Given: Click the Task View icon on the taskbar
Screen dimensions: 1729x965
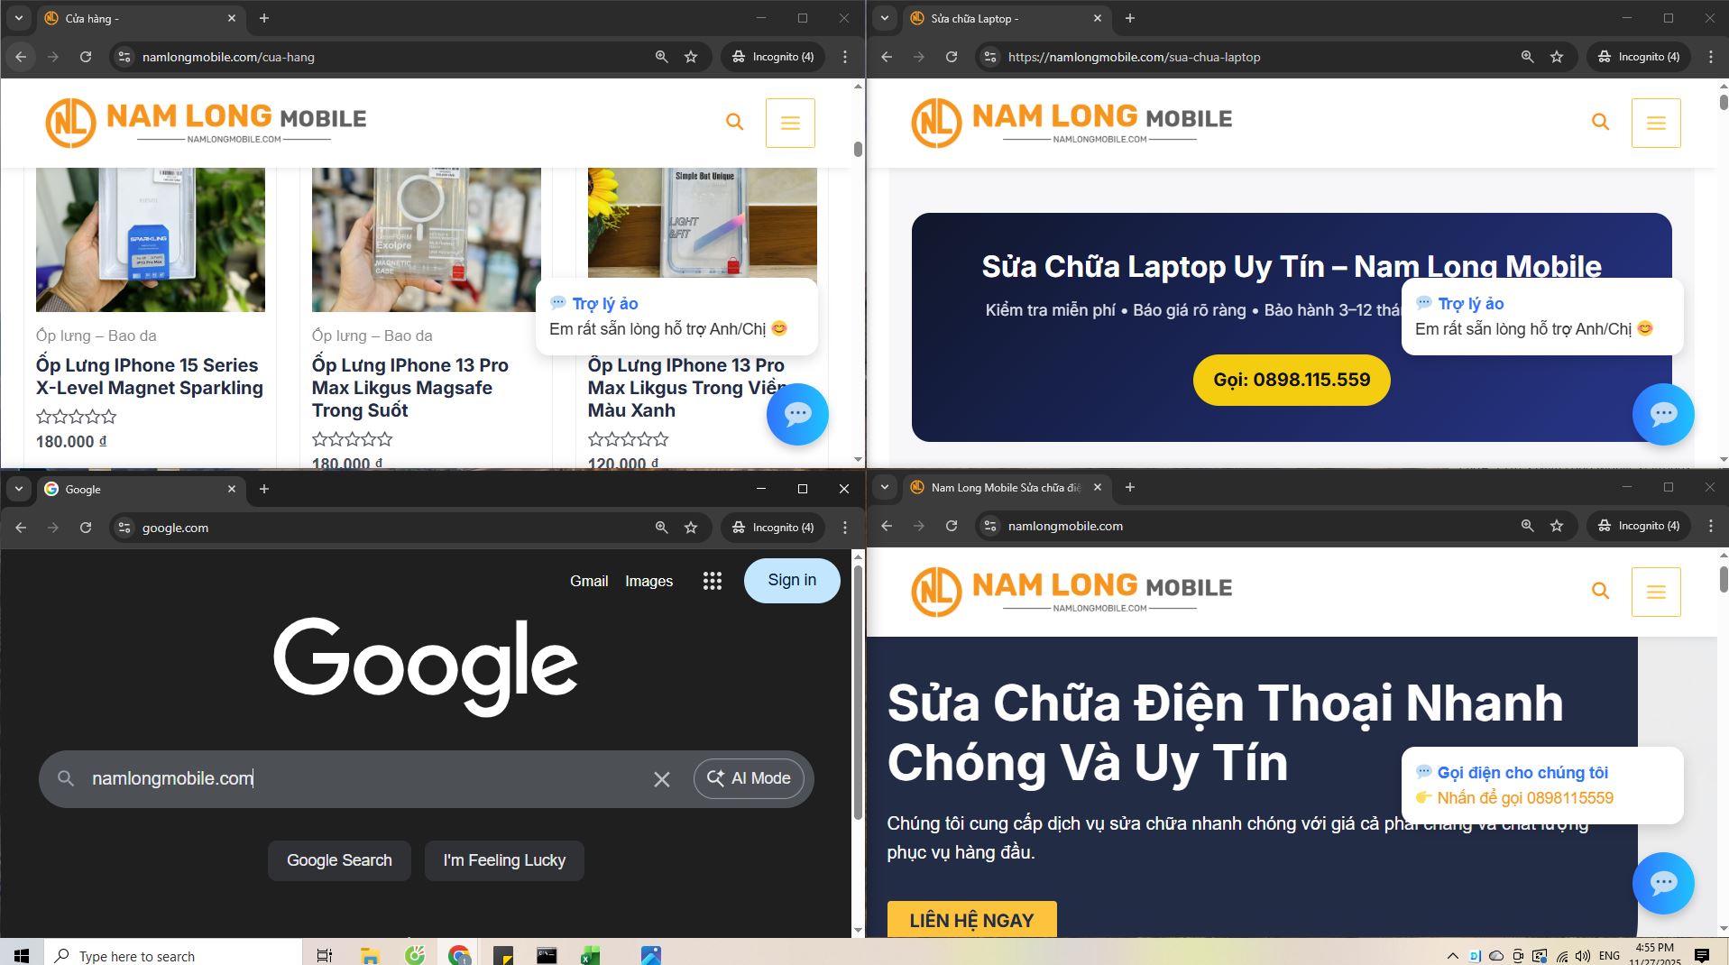Looking at the screenshot, I should (324, 955).
